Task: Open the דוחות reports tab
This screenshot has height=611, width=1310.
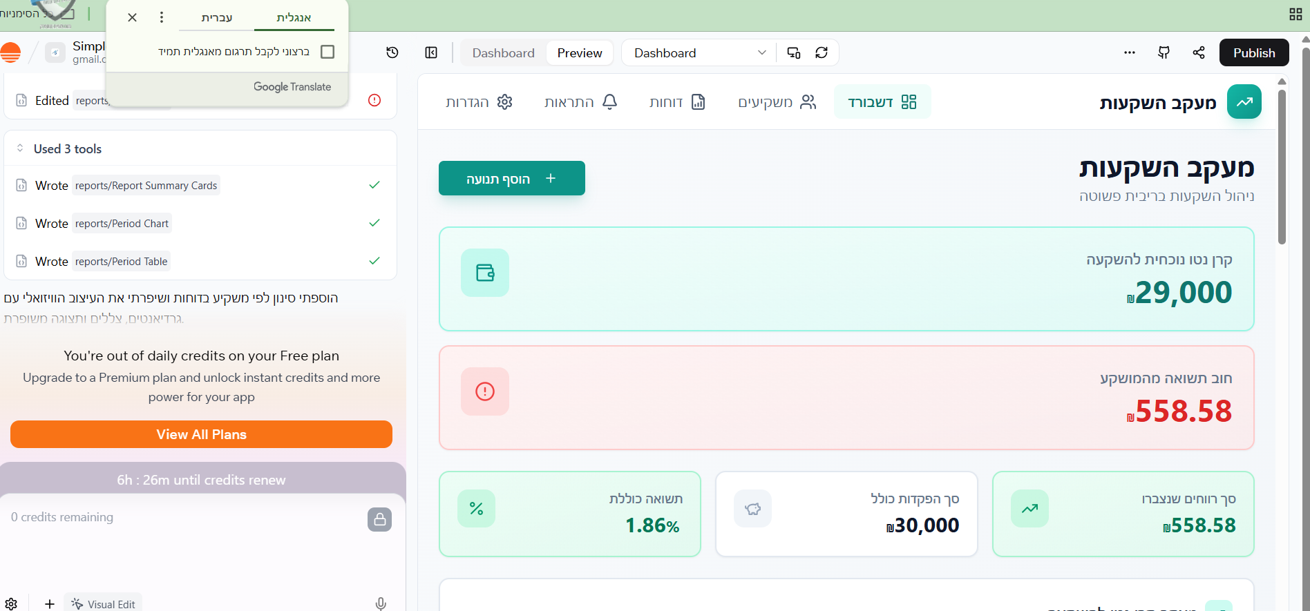Action: point(677,102)
